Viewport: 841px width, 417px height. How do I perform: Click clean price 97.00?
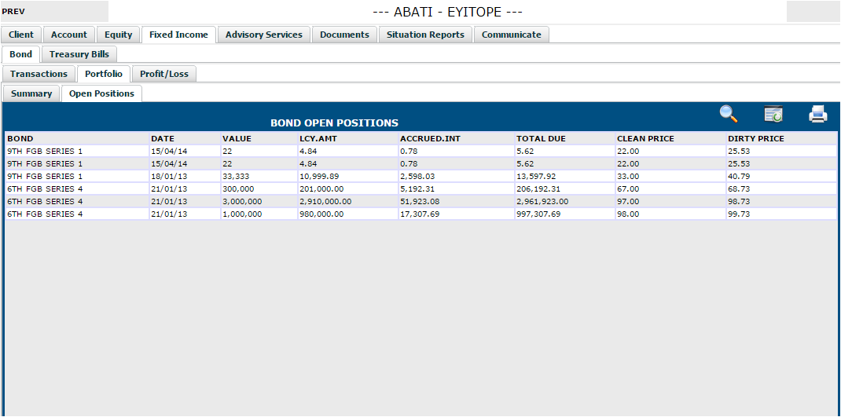click(x=670, y=201)
